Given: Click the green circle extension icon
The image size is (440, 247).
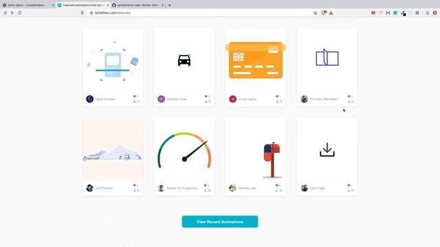Looking at the screenshot, I should click(x=395, y=13).
